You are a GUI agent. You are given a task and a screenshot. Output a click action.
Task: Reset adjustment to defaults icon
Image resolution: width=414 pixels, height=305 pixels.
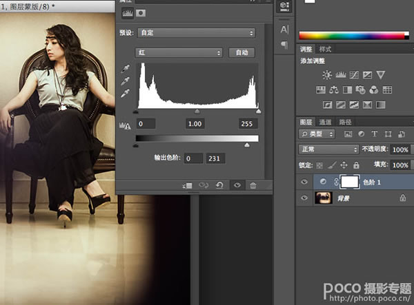pyautogui.click(x=219, y=185)
